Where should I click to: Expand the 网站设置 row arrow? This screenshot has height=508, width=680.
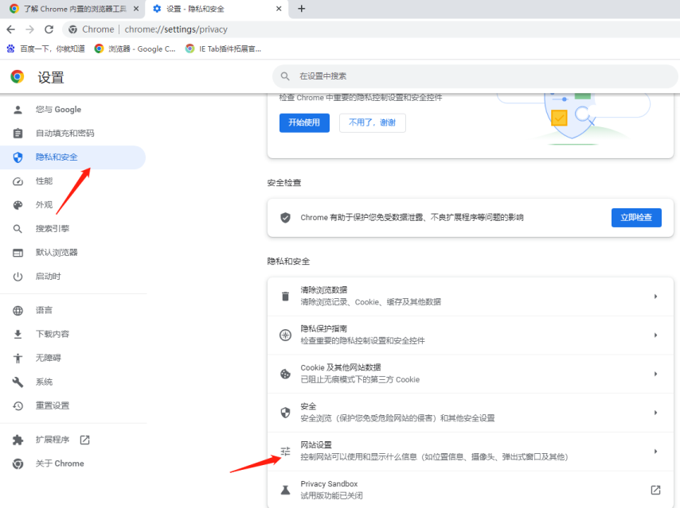(x=655, y=452)
